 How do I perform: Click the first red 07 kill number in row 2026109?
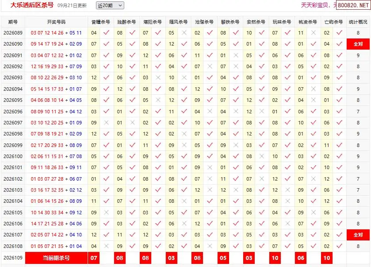(94, 258)
